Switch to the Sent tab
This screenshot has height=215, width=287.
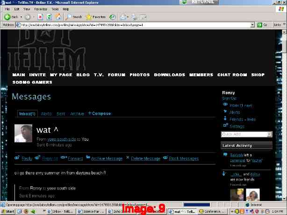(x=61, y=114)
